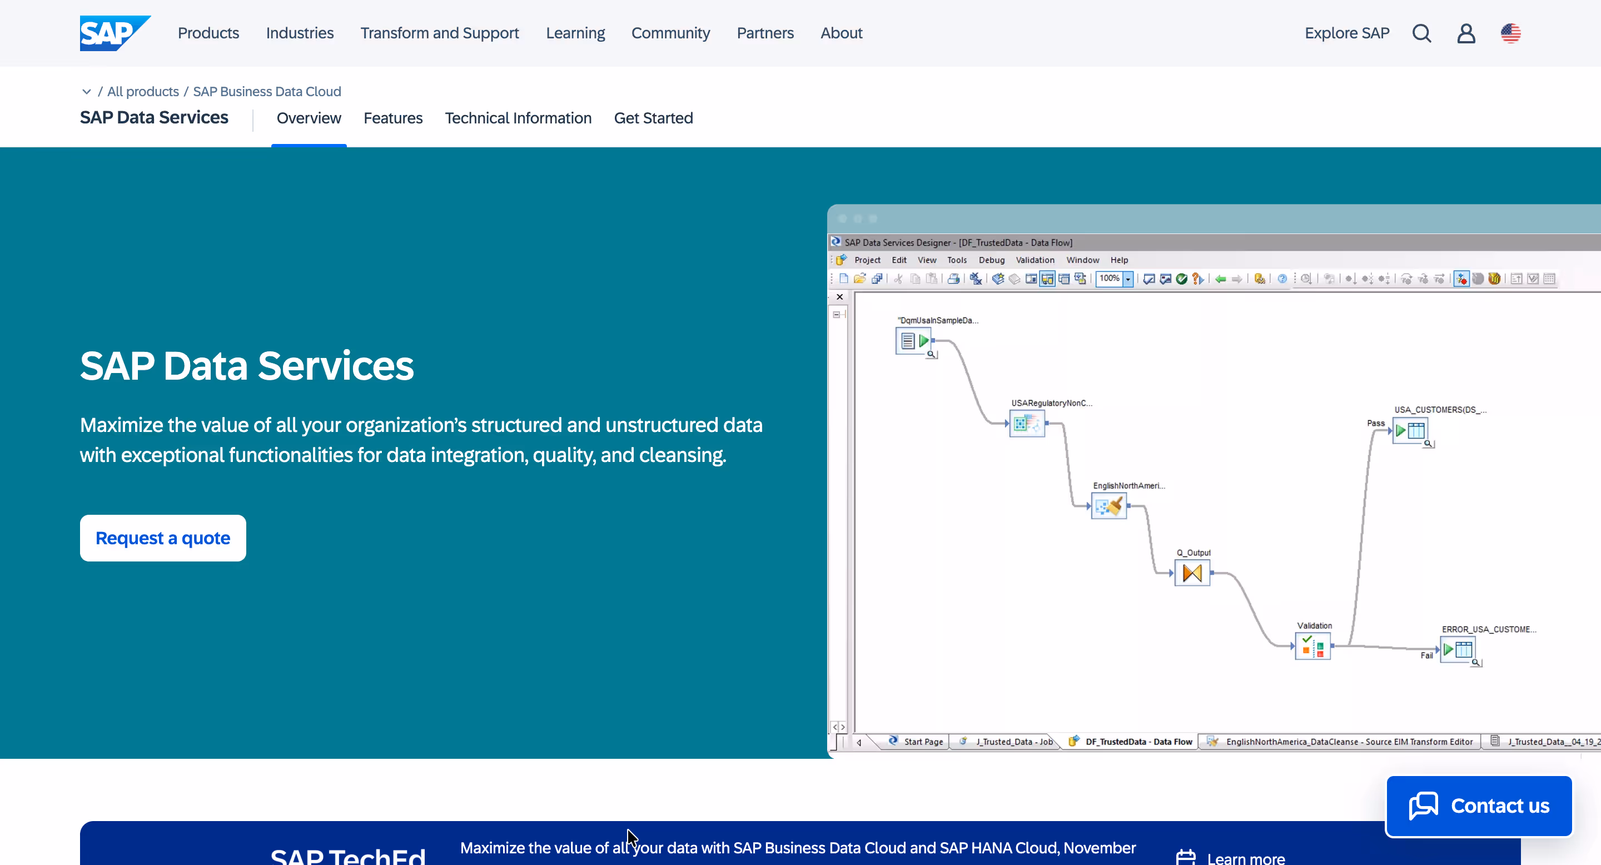The height and width of the screenshot is (865, 1601).
Task: Open the language selector flag icon
Action: click(1511, 33)
